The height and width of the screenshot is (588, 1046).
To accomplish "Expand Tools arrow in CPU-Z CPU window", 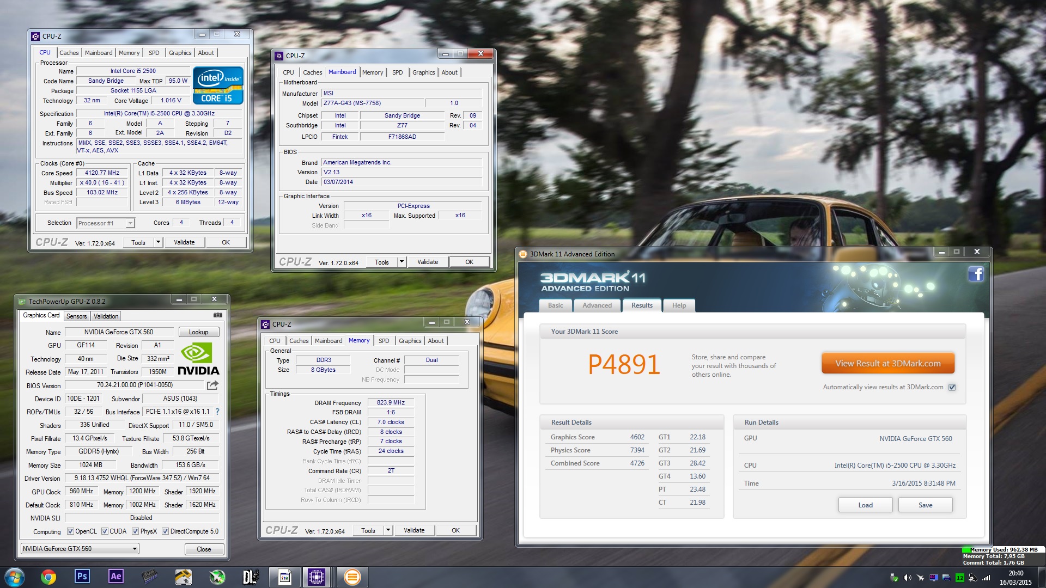I will (x=158, y=242).
